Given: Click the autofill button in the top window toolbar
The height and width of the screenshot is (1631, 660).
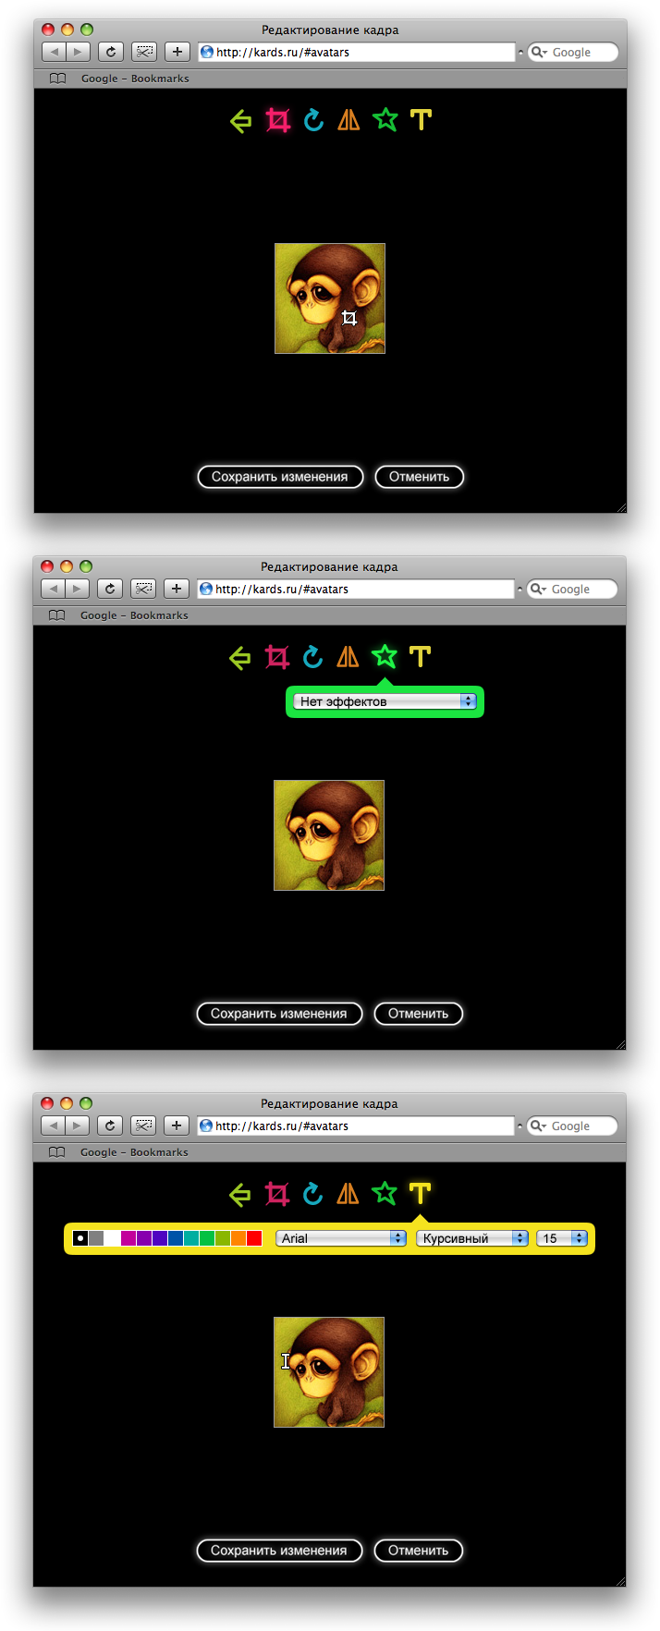Looking at the screenshot, I should (144, 52).
